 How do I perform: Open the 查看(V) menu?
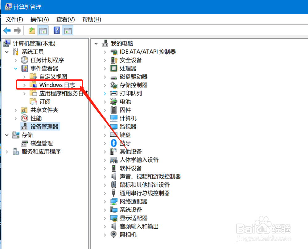pos(65,19)
